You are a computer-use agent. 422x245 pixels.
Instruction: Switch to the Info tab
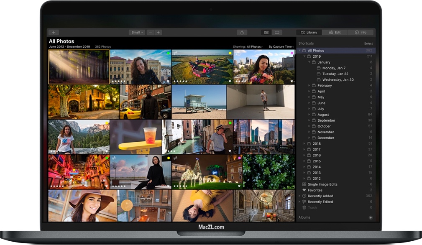361,33
